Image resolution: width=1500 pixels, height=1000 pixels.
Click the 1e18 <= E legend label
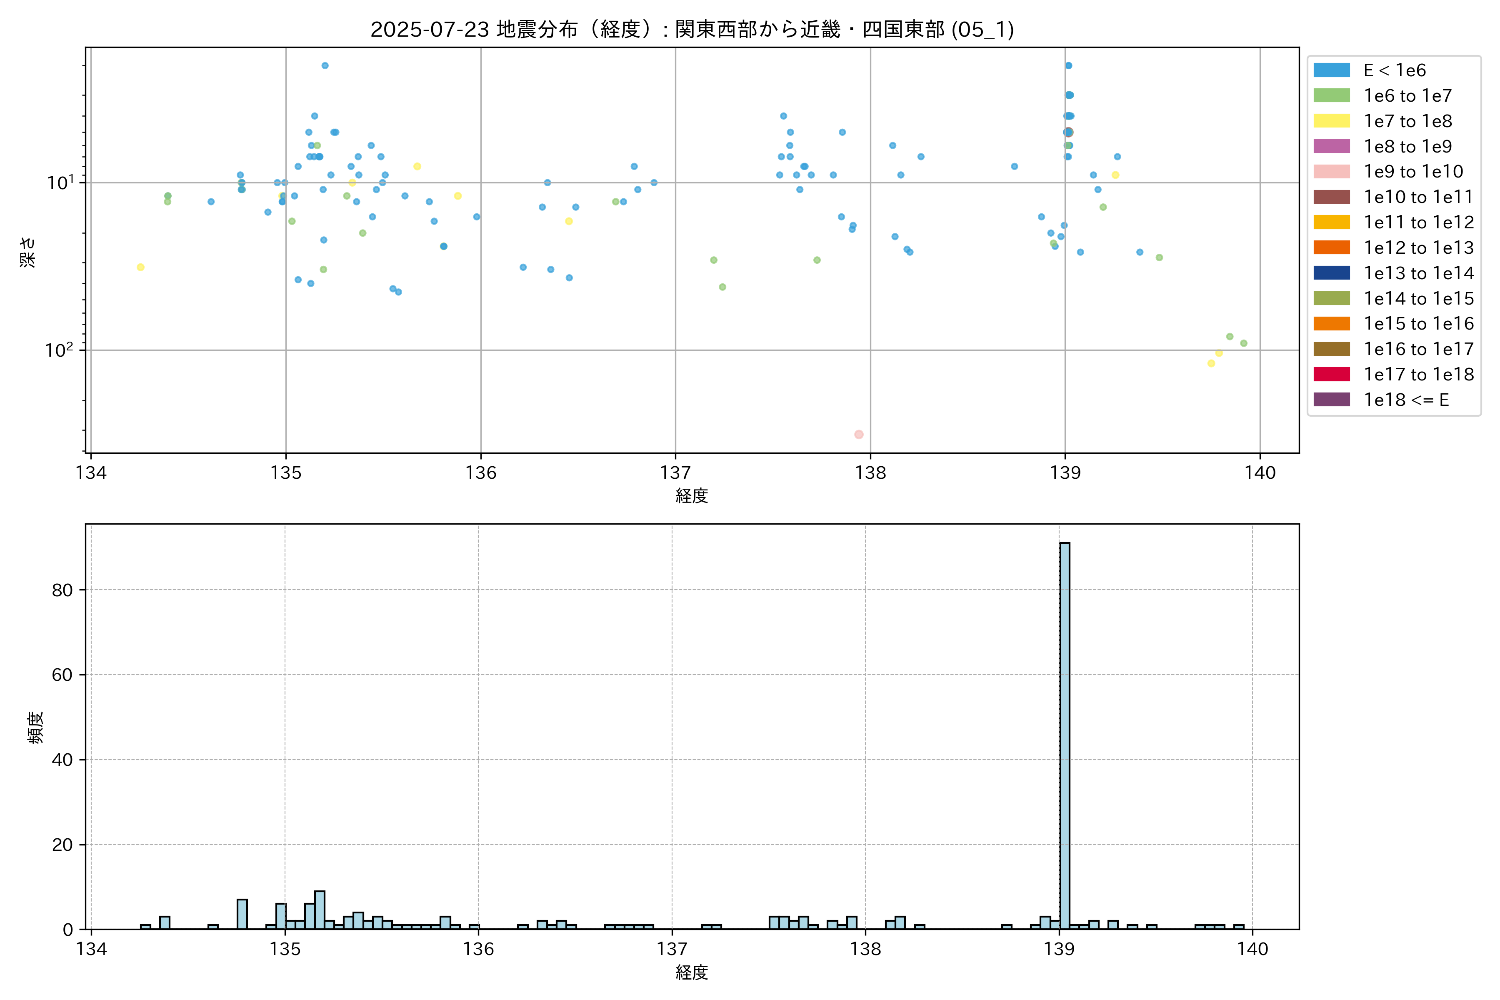coord(1406,400)
